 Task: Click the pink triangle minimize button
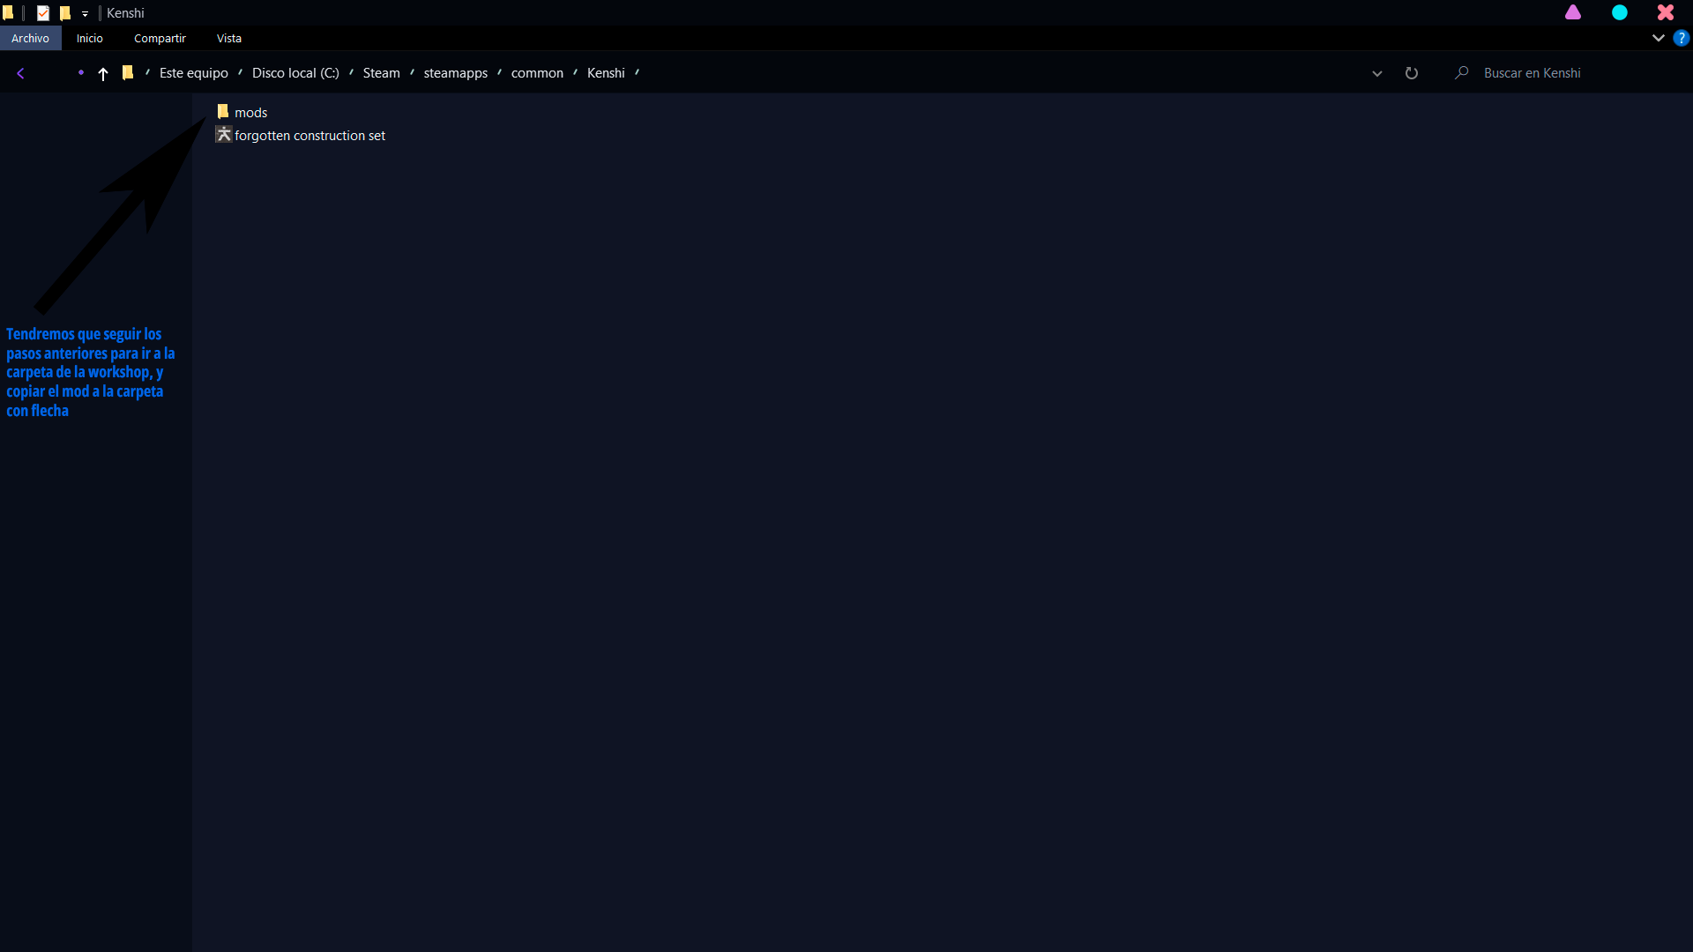(1573, 12)
